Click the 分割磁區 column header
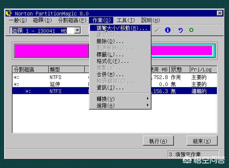Image resolution: width=229 pixels, height=168 pixels. tap(31, 69)
